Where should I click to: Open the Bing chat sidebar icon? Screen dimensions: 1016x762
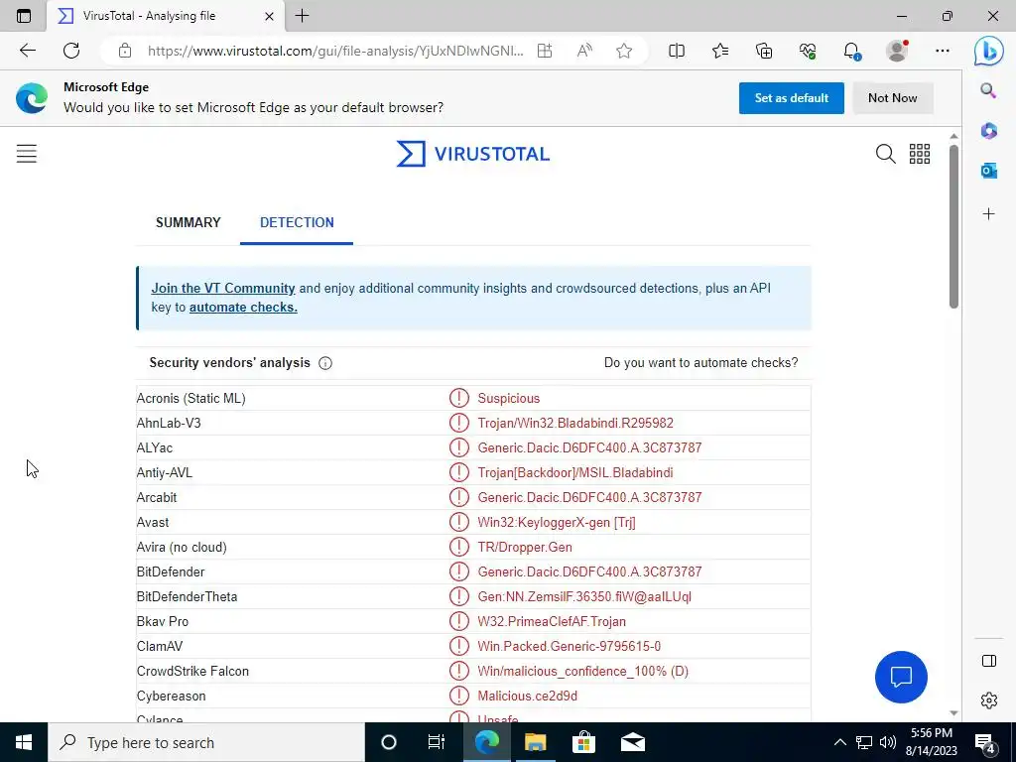point(989,51)
